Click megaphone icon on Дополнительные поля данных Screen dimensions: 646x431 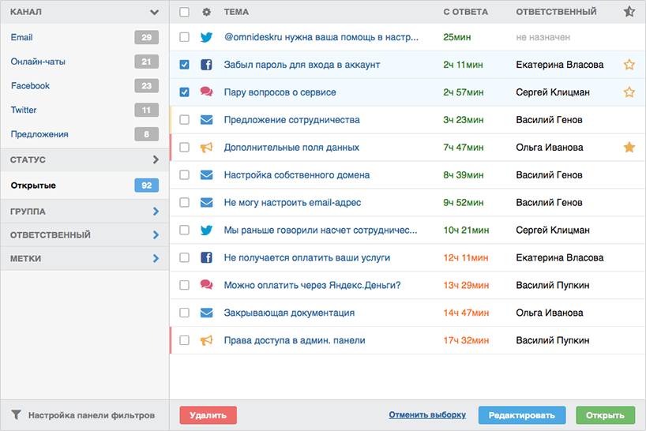pyautogui.click(x=206, y=148)
